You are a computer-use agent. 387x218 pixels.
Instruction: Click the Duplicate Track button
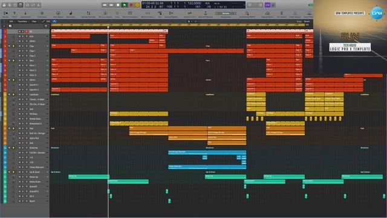tap(10, 26)
